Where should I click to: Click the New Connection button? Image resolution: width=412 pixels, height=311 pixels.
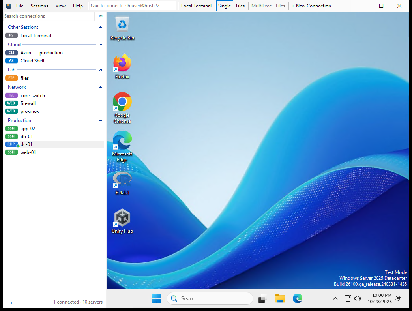tap(311, 6)
